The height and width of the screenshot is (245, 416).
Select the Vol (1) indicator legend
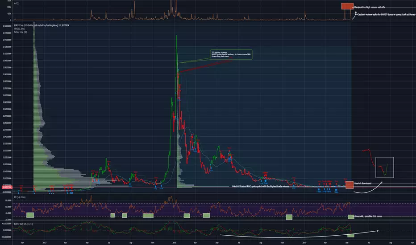click(x=17, y=4)
